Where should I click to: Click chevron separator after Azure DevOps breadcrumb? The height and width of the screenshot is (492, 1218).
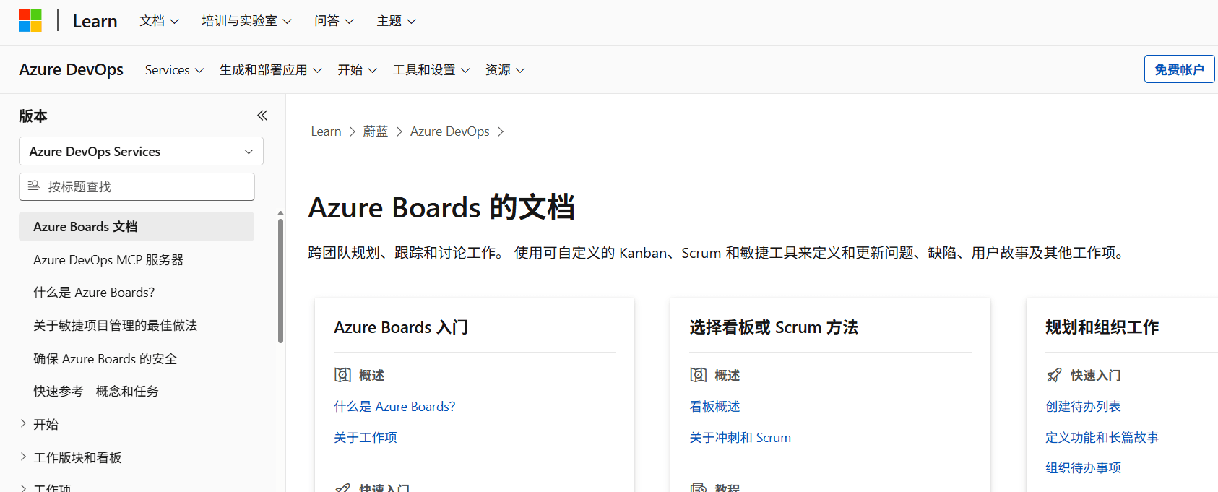click(x=501, y=131)
